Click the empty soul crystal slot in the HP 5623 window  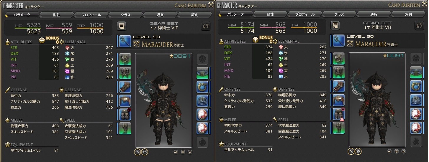click(202, 142)
